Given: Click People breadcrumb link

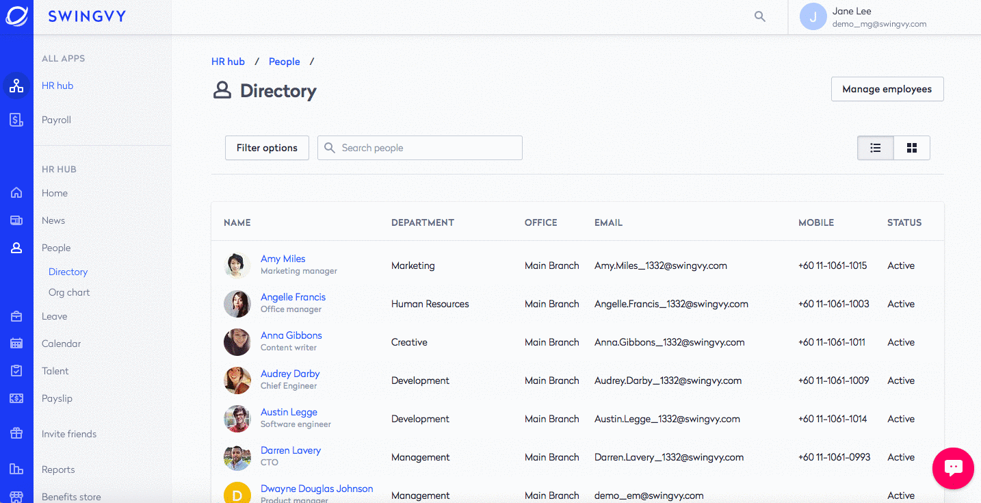Looking at the screenshot, I should click(x=285, y=62).
